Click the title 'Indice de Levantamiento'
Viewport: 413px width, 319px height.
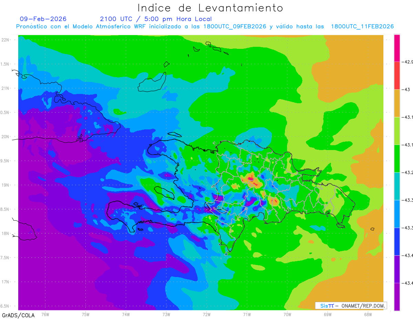(x=210, y=8)
